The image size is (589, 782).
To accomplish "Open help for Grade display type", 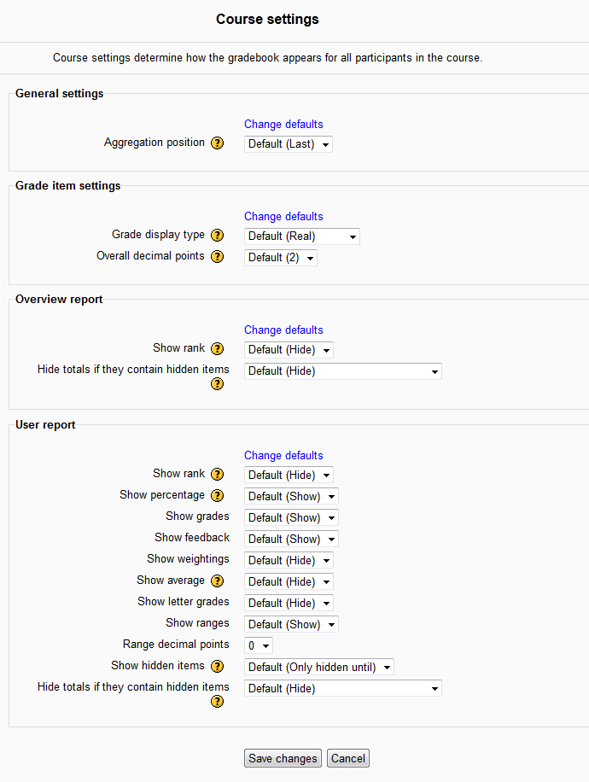I will [x=217, y=236].
